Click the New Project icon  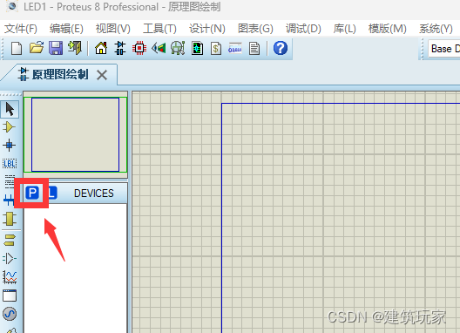17,48
